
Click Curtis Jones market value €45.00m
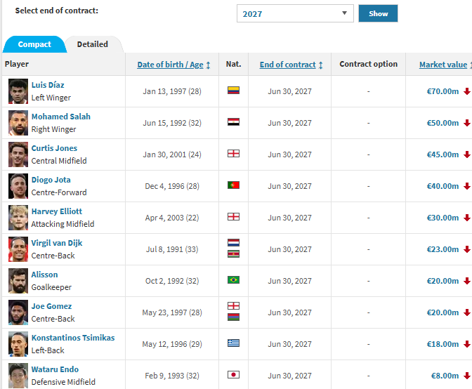(442, 154)
